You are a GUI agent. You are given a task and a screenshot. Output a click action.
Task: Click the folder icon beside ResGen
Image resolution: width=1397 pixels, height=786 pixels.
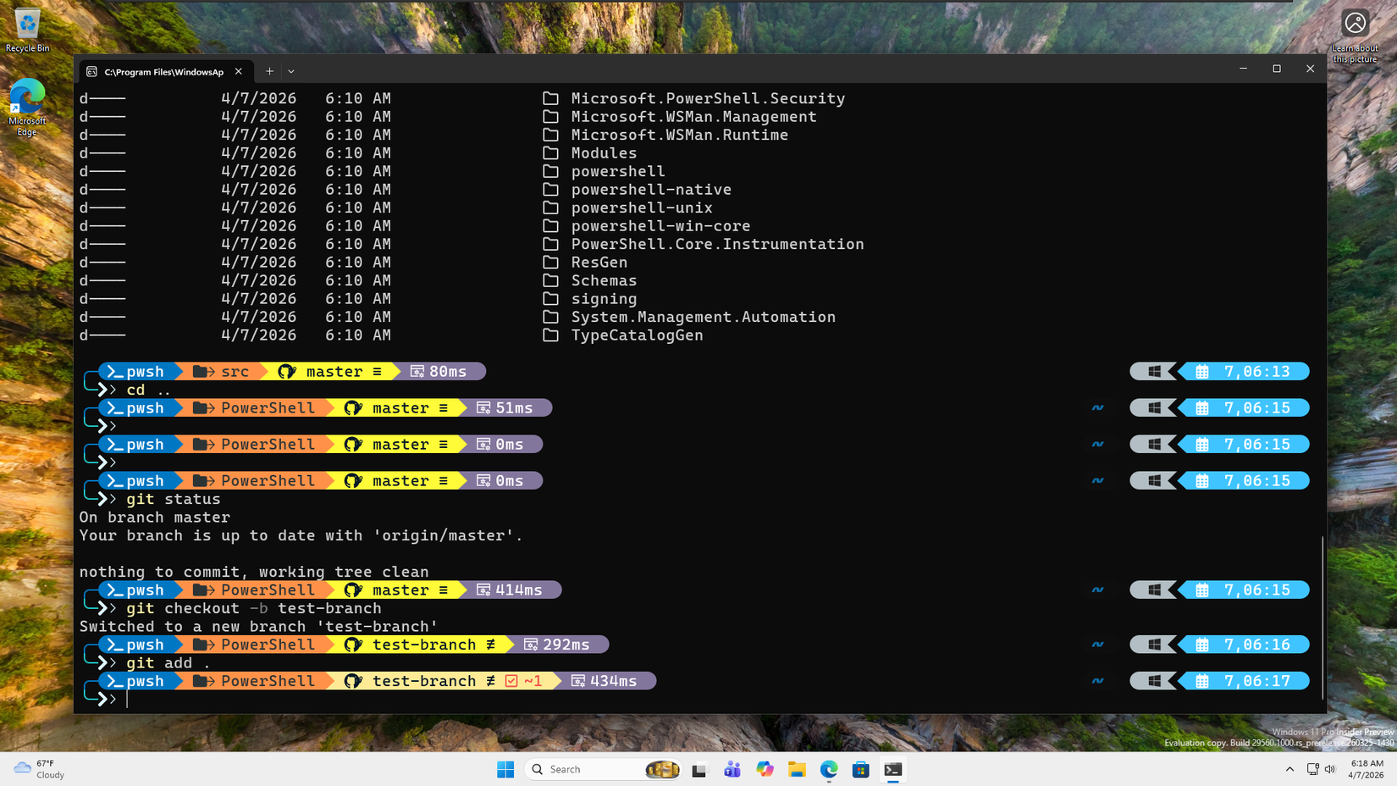click(x=550, y=263)
